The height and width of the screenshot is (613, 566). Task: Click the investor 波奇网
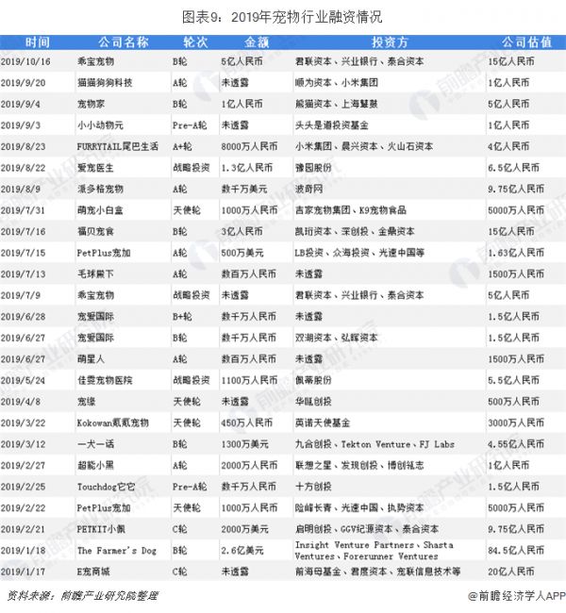tap(309, 190)
